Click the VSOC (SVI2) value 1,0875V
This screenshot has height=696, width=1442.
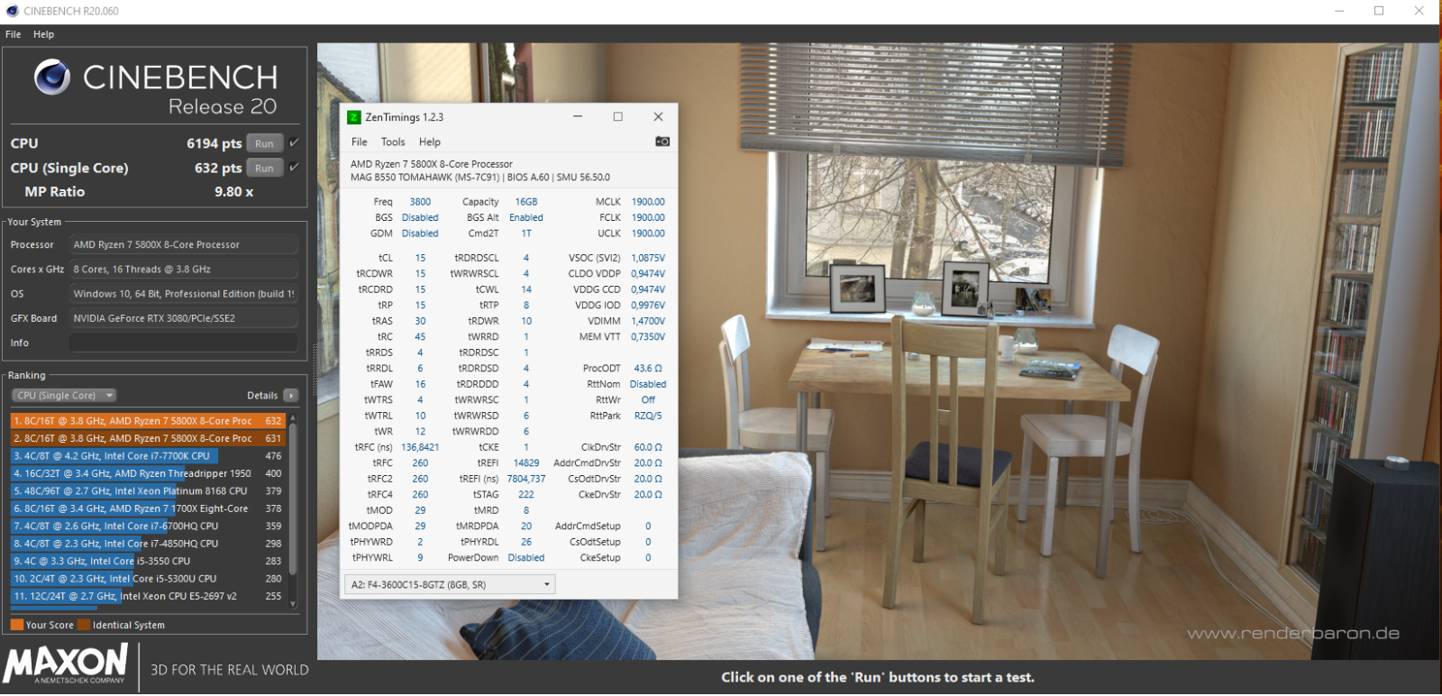point(648,258)
